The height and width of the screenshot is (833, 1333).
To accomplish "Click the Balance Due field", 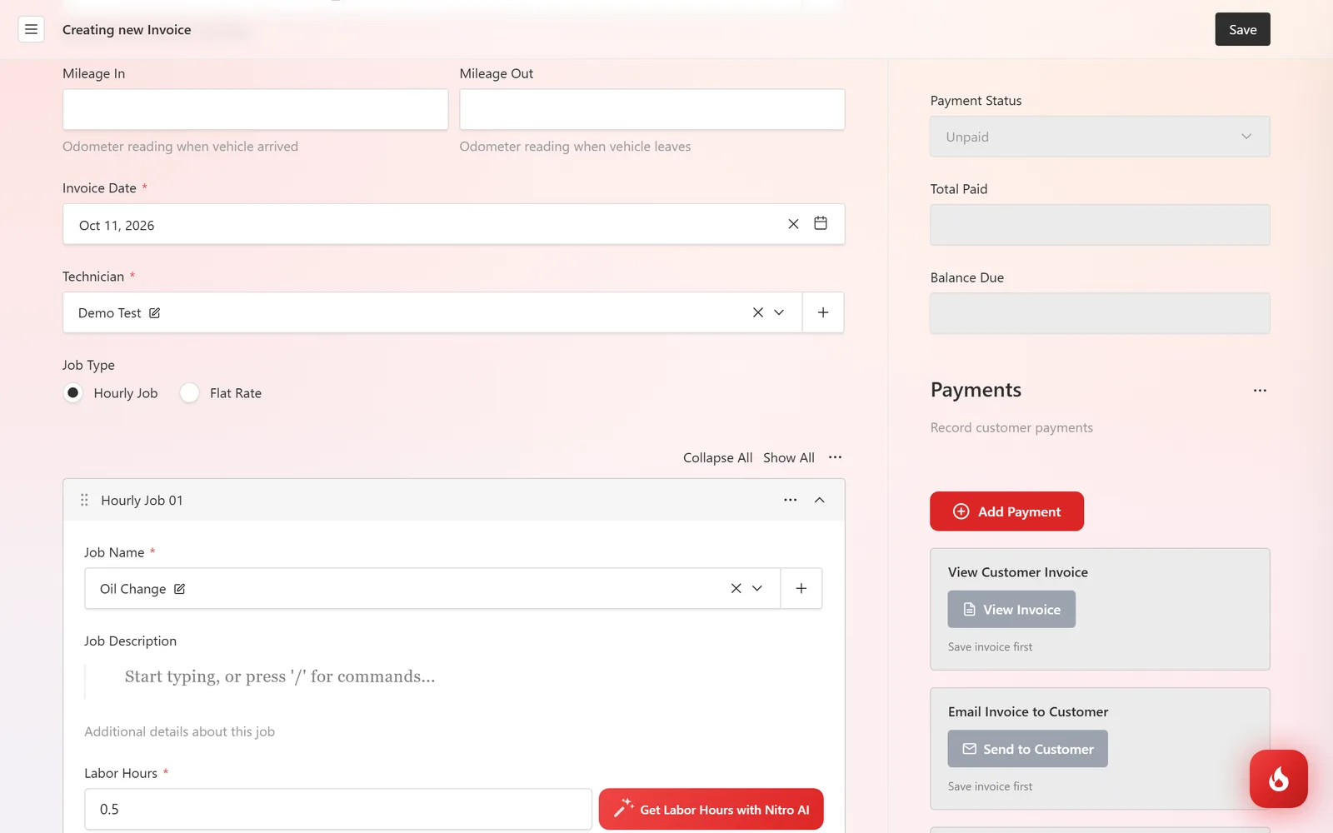I will pyautogui.click(x=1100, y=313).
